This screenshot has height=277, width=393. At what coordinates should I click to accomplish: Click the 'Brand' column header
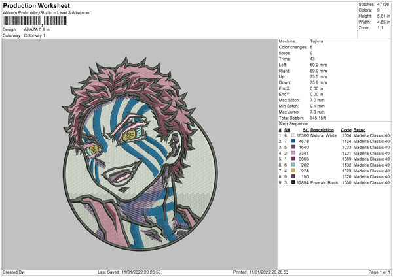[360, 130]
